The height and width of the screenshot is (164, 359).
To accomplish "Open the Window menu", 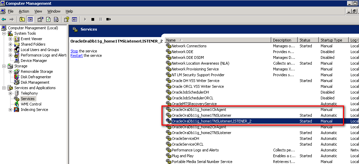I will (54, 11).
